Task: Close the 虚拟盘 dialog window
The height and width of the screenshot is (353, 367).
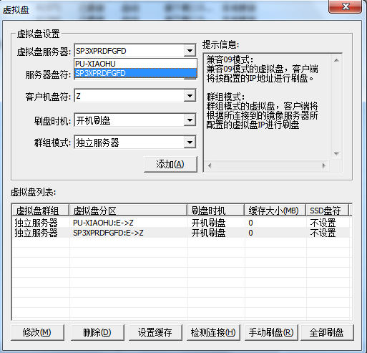Action: coord(345,6)
